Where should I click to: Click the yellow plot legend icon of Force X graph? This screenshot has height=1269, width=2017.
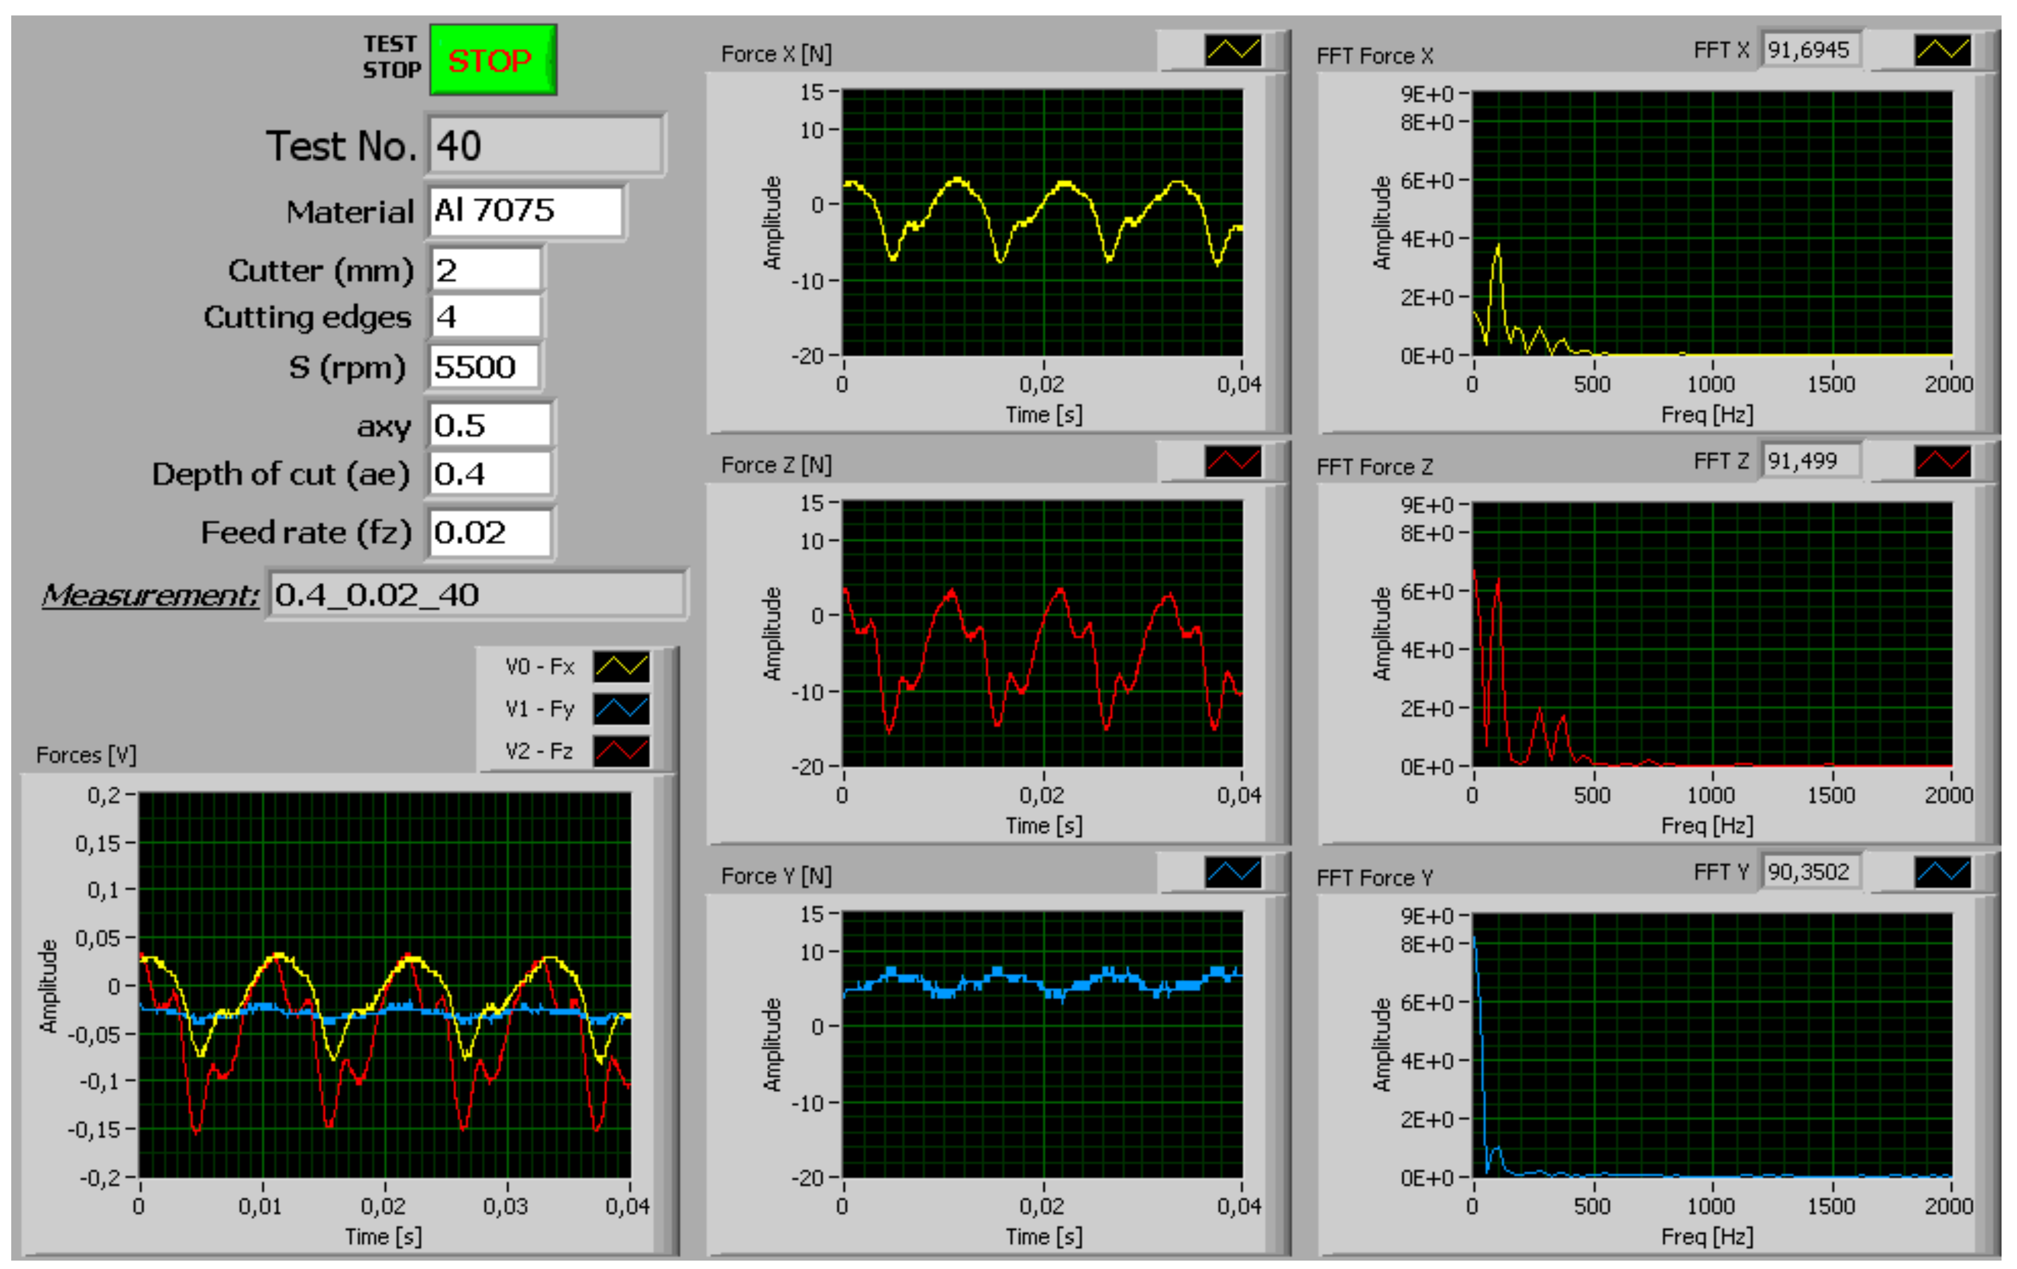point(1232,51)
